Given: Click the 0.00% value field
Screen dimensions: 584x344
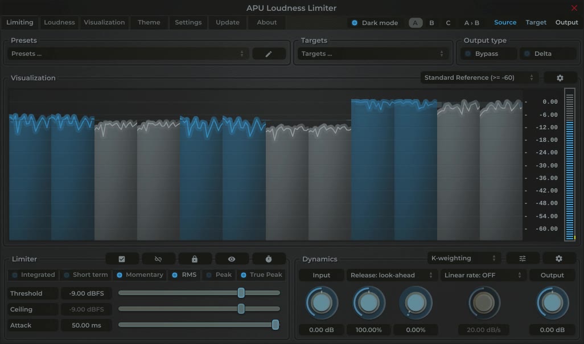Looking at the screenshot, I should 416,330.
